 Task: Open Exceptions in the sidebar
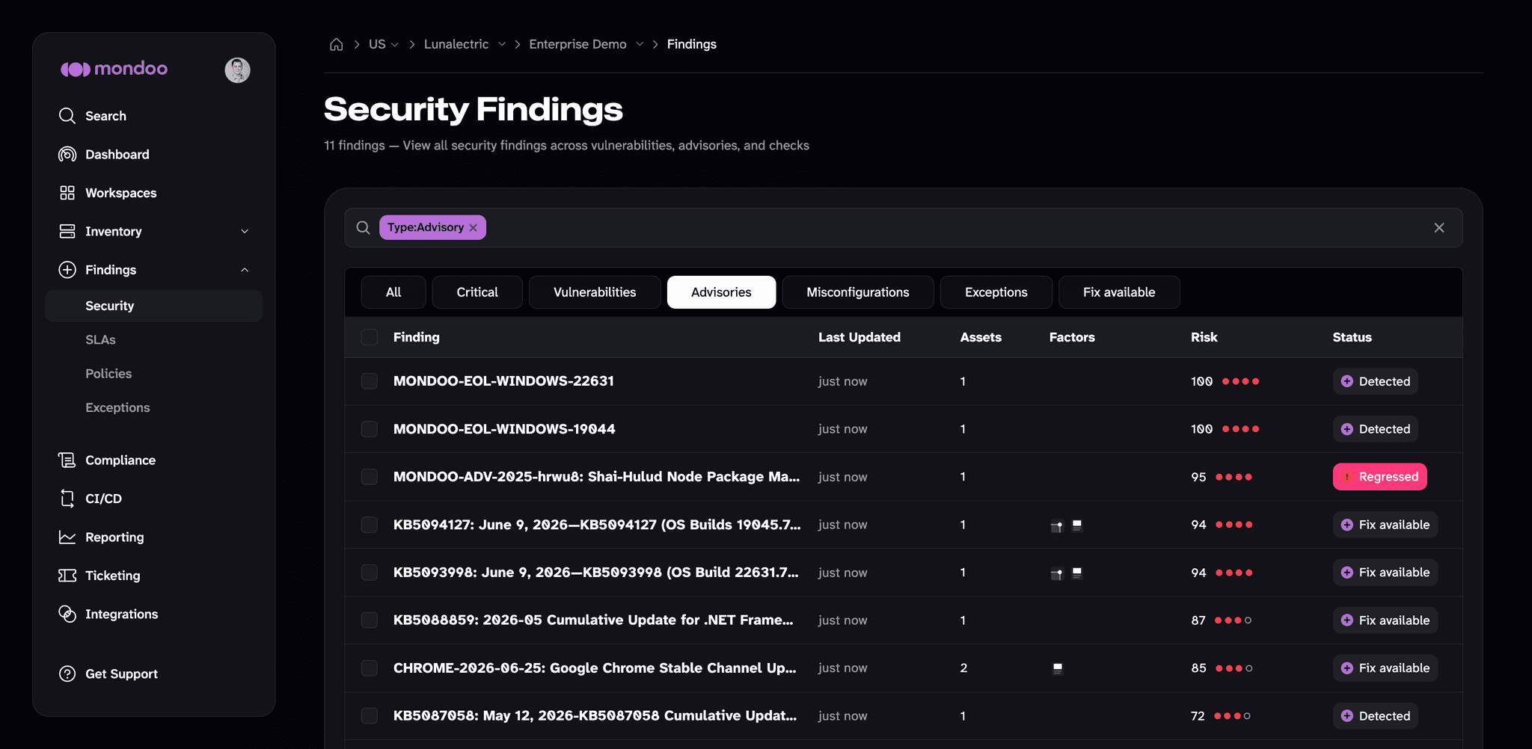pyautogui.click(x=117, y=407)
